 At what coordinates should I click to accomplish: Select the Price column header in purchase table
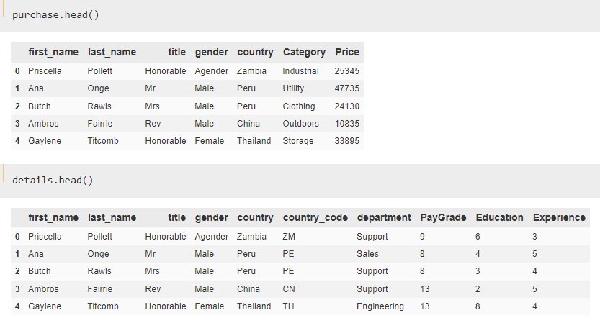347,53
